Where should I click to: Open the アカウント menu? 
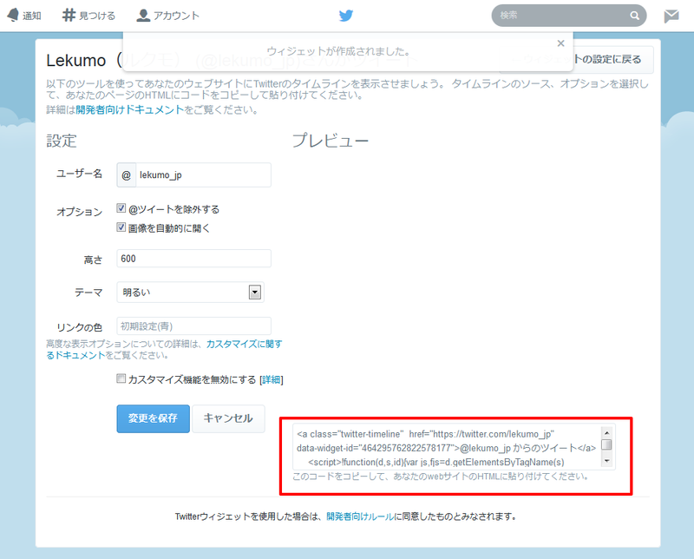[167, 16]
